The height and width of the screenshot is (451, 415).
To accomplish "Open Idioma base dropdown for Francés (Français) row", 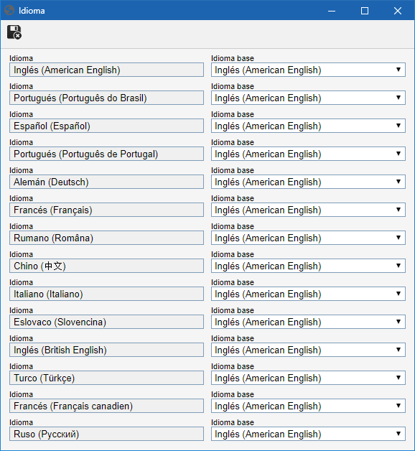I will tap(308, 210).
